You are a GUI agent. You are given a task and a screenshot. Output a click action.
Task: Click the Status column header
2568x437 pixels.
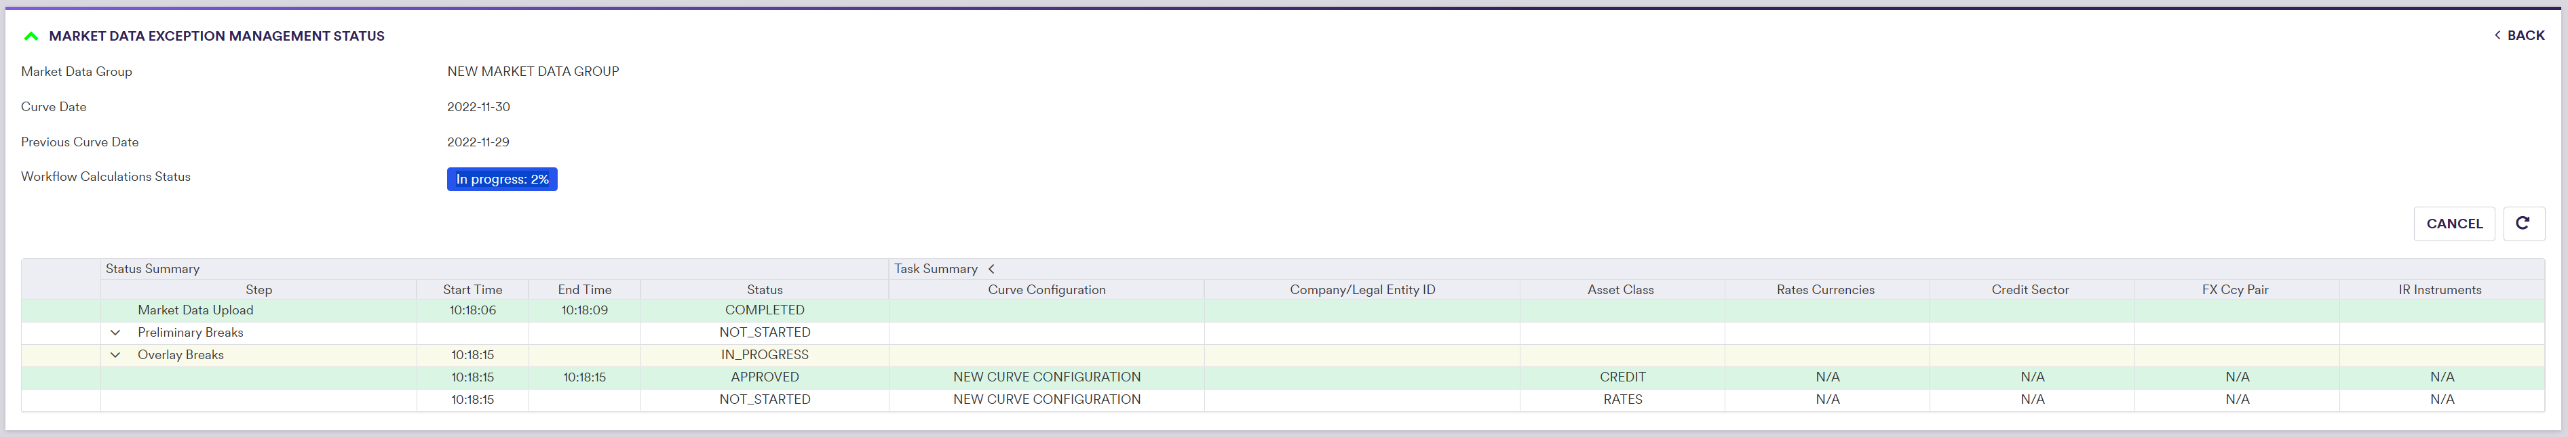coord(765,290)
